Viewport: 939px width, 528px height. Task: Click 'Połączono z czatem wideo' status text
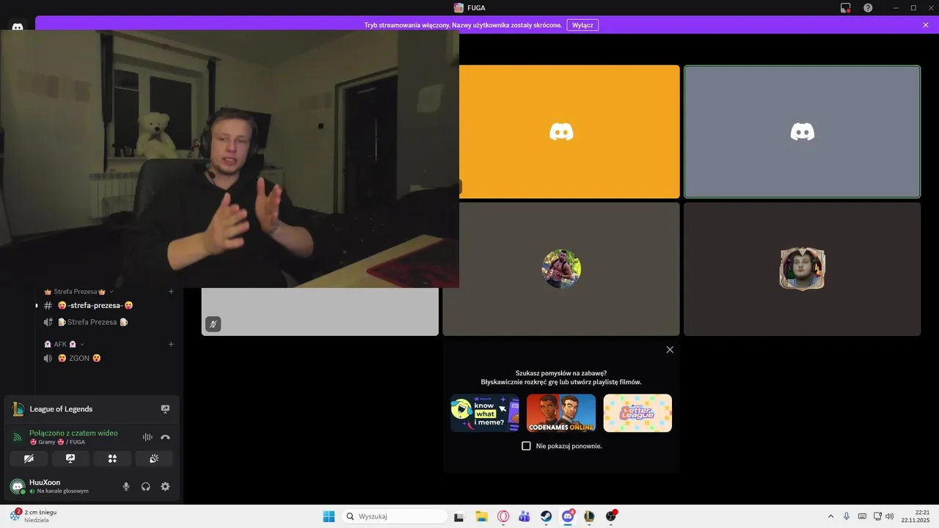(x=73, y=433)
